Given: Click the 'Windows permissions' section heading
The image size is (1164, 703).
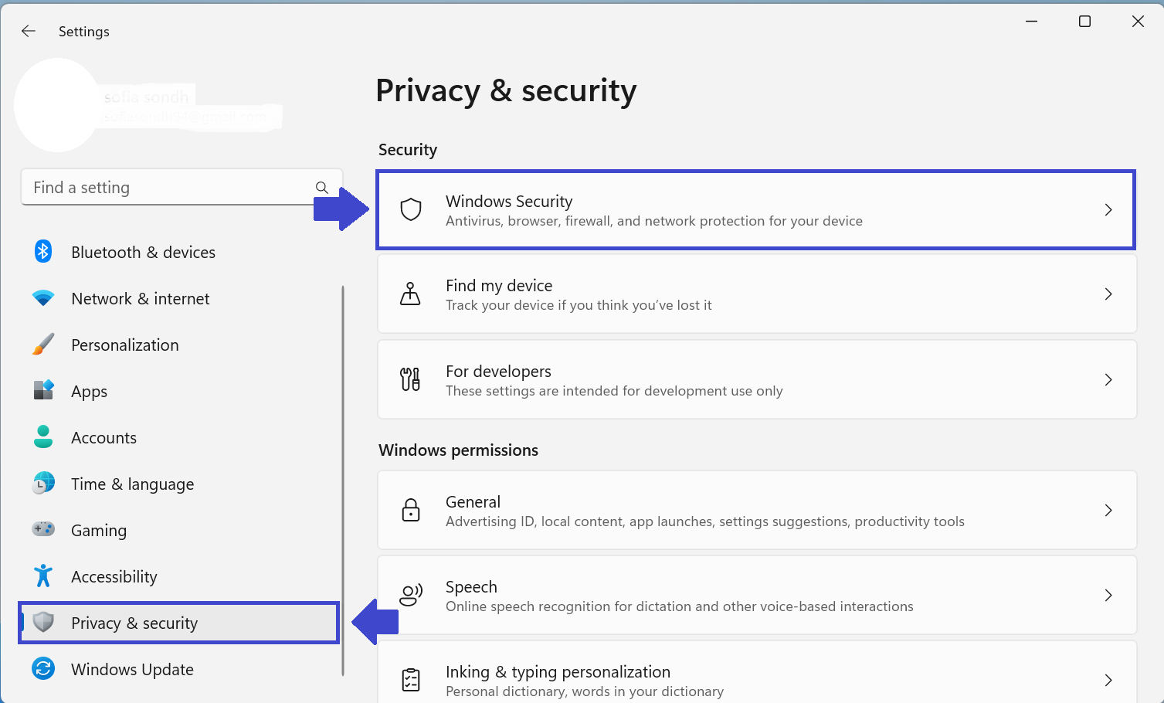Looking at the screenshot, I should 458,450.
